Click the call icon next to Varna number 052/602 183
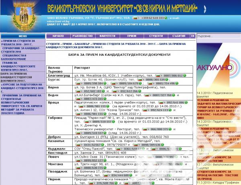The image size is (241, 185). coord(103,91)
